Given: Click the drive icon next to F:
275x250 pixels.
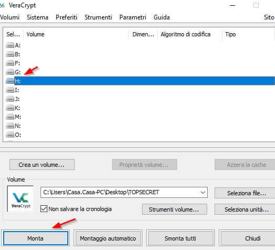Looking at the screenshot, I should [x=10, y=63].
